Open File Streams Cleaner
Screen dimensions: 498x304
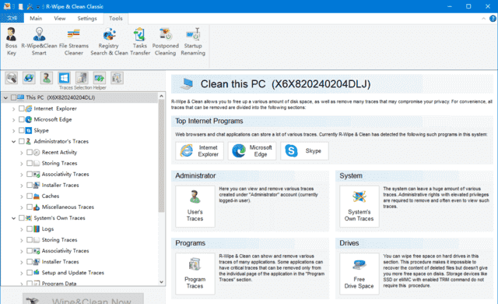click(x=74, y=41)
